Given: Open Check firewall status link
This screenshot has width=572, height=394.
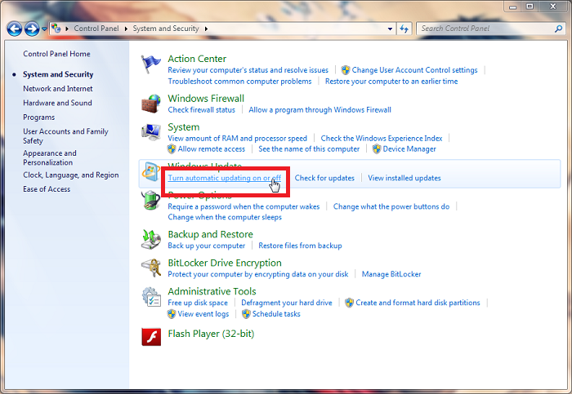Looking at the screenshot, I should point(201,109).
